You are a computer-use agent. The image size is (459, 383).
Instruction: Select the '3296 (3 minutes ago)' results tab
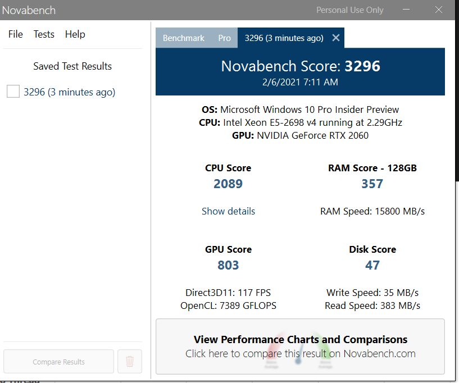click(284, 38)
